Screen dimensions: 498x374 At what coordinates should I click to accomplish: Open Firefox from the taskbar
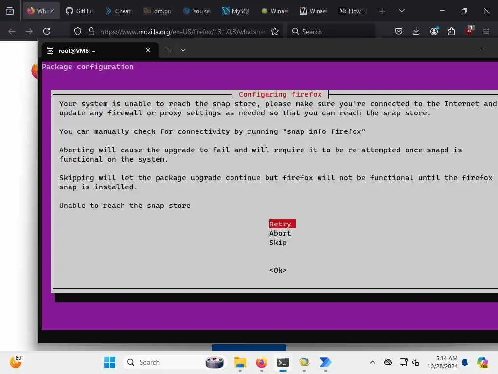(x=261, y=362)
